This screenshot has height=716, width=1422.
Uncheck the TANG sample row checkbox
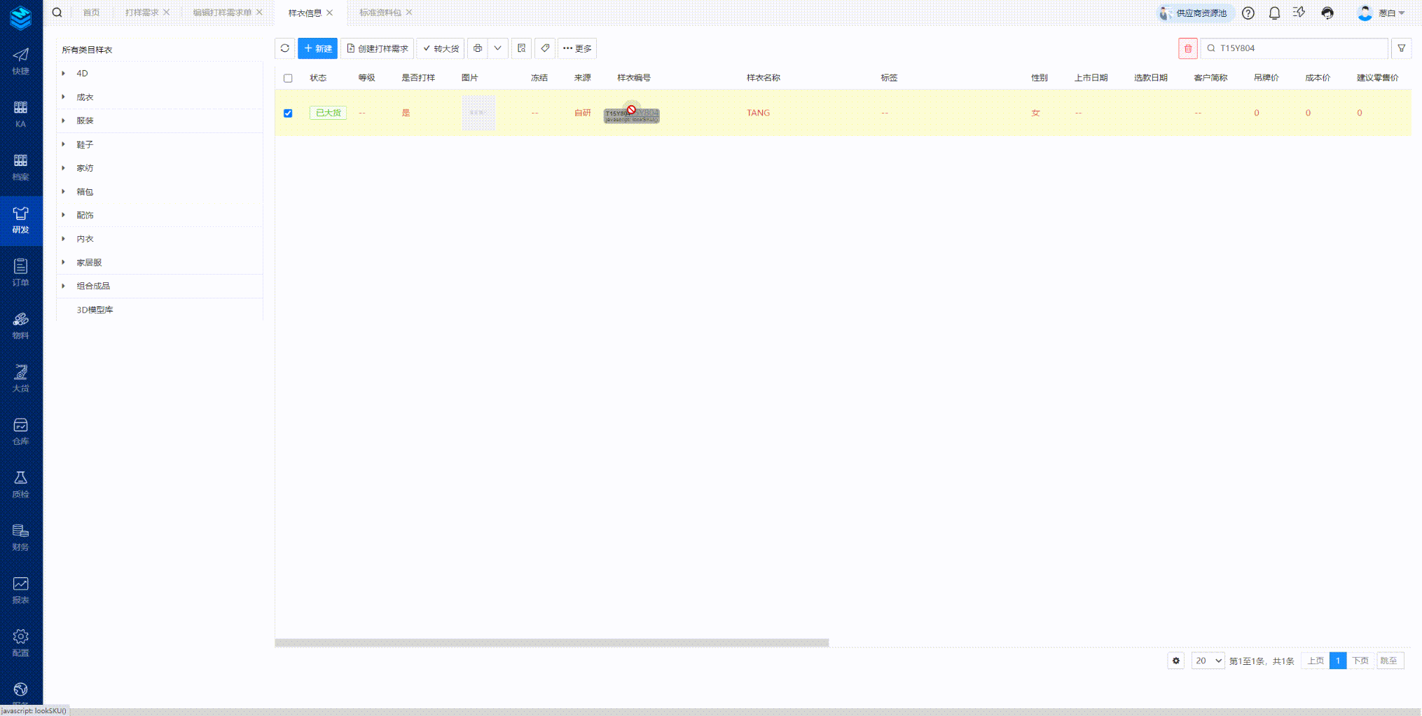(288, 113)
